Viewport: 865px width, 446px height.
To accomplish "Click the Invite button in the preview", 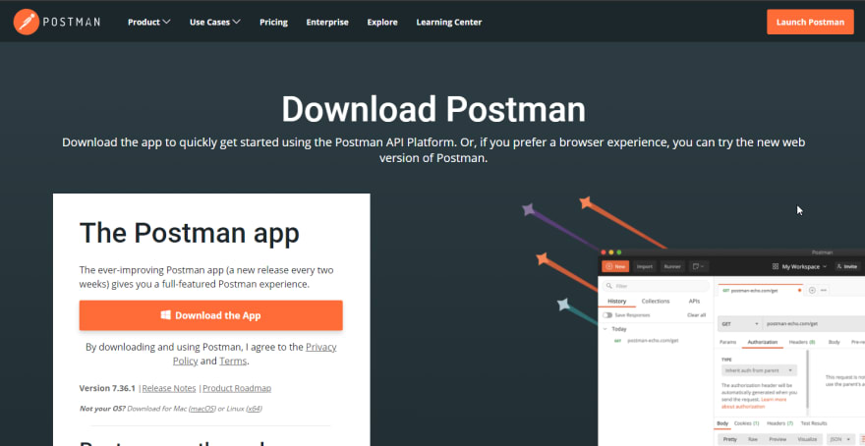I will tap(847, 266).
